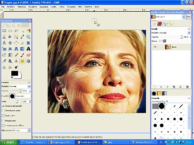Open the Modifica menu
The width and height of the screenshot is (194, 145).
click(x=11, y=7)
